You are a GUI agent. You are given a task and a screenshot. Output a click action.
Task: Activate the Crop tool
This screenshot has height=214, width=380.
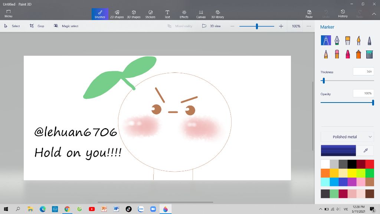pos(37,26)
